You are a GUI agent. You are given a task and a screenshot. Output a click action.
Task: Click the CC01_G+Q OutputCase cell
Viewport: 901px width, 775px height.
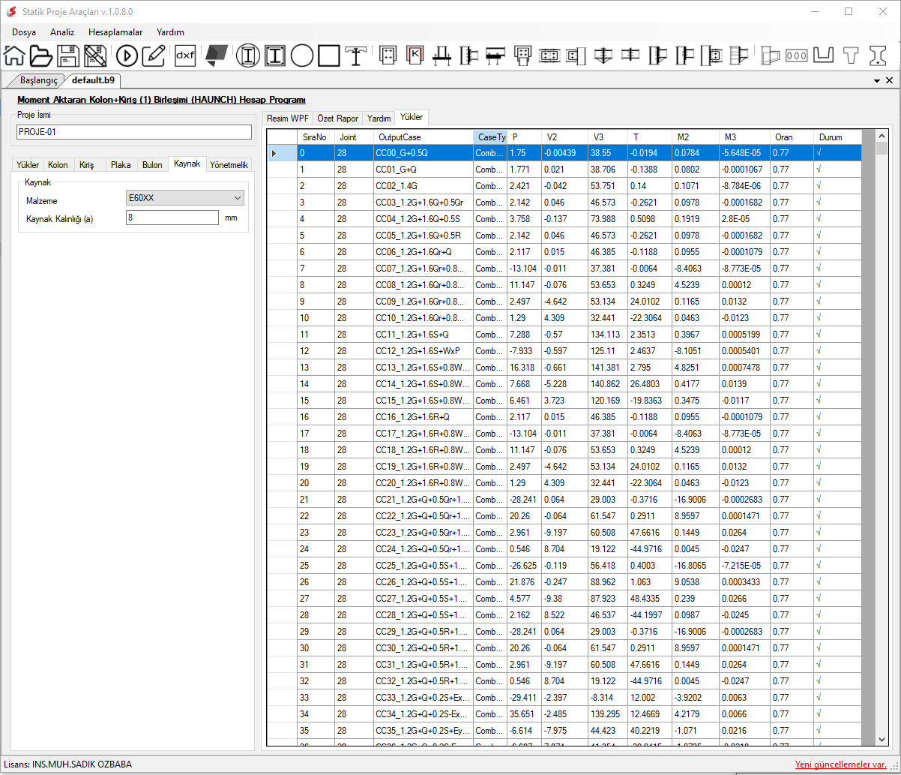click(x=424, y=170)
